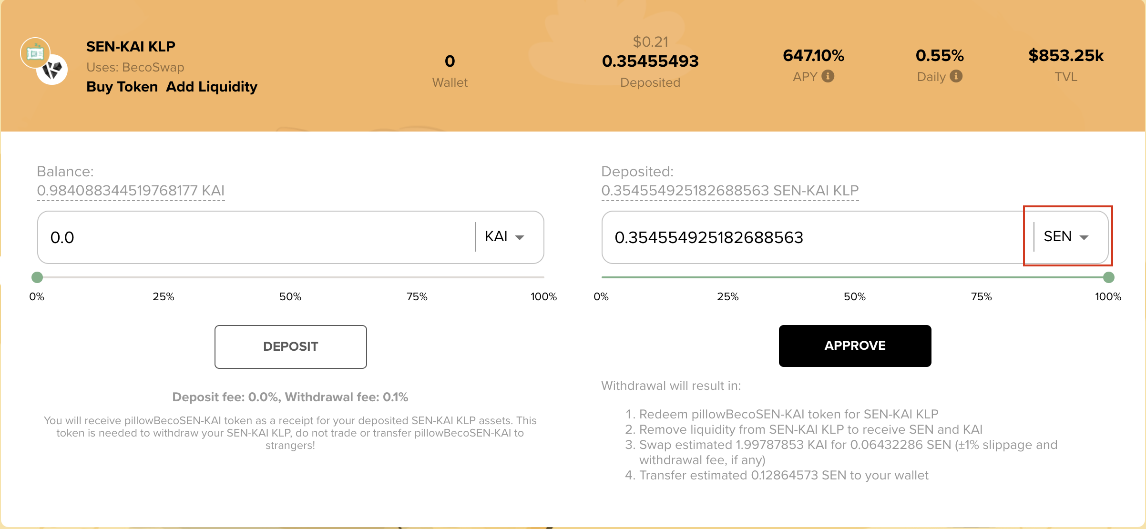Click the 0.55% daily value
The image size is (1146, 529).
940,55
